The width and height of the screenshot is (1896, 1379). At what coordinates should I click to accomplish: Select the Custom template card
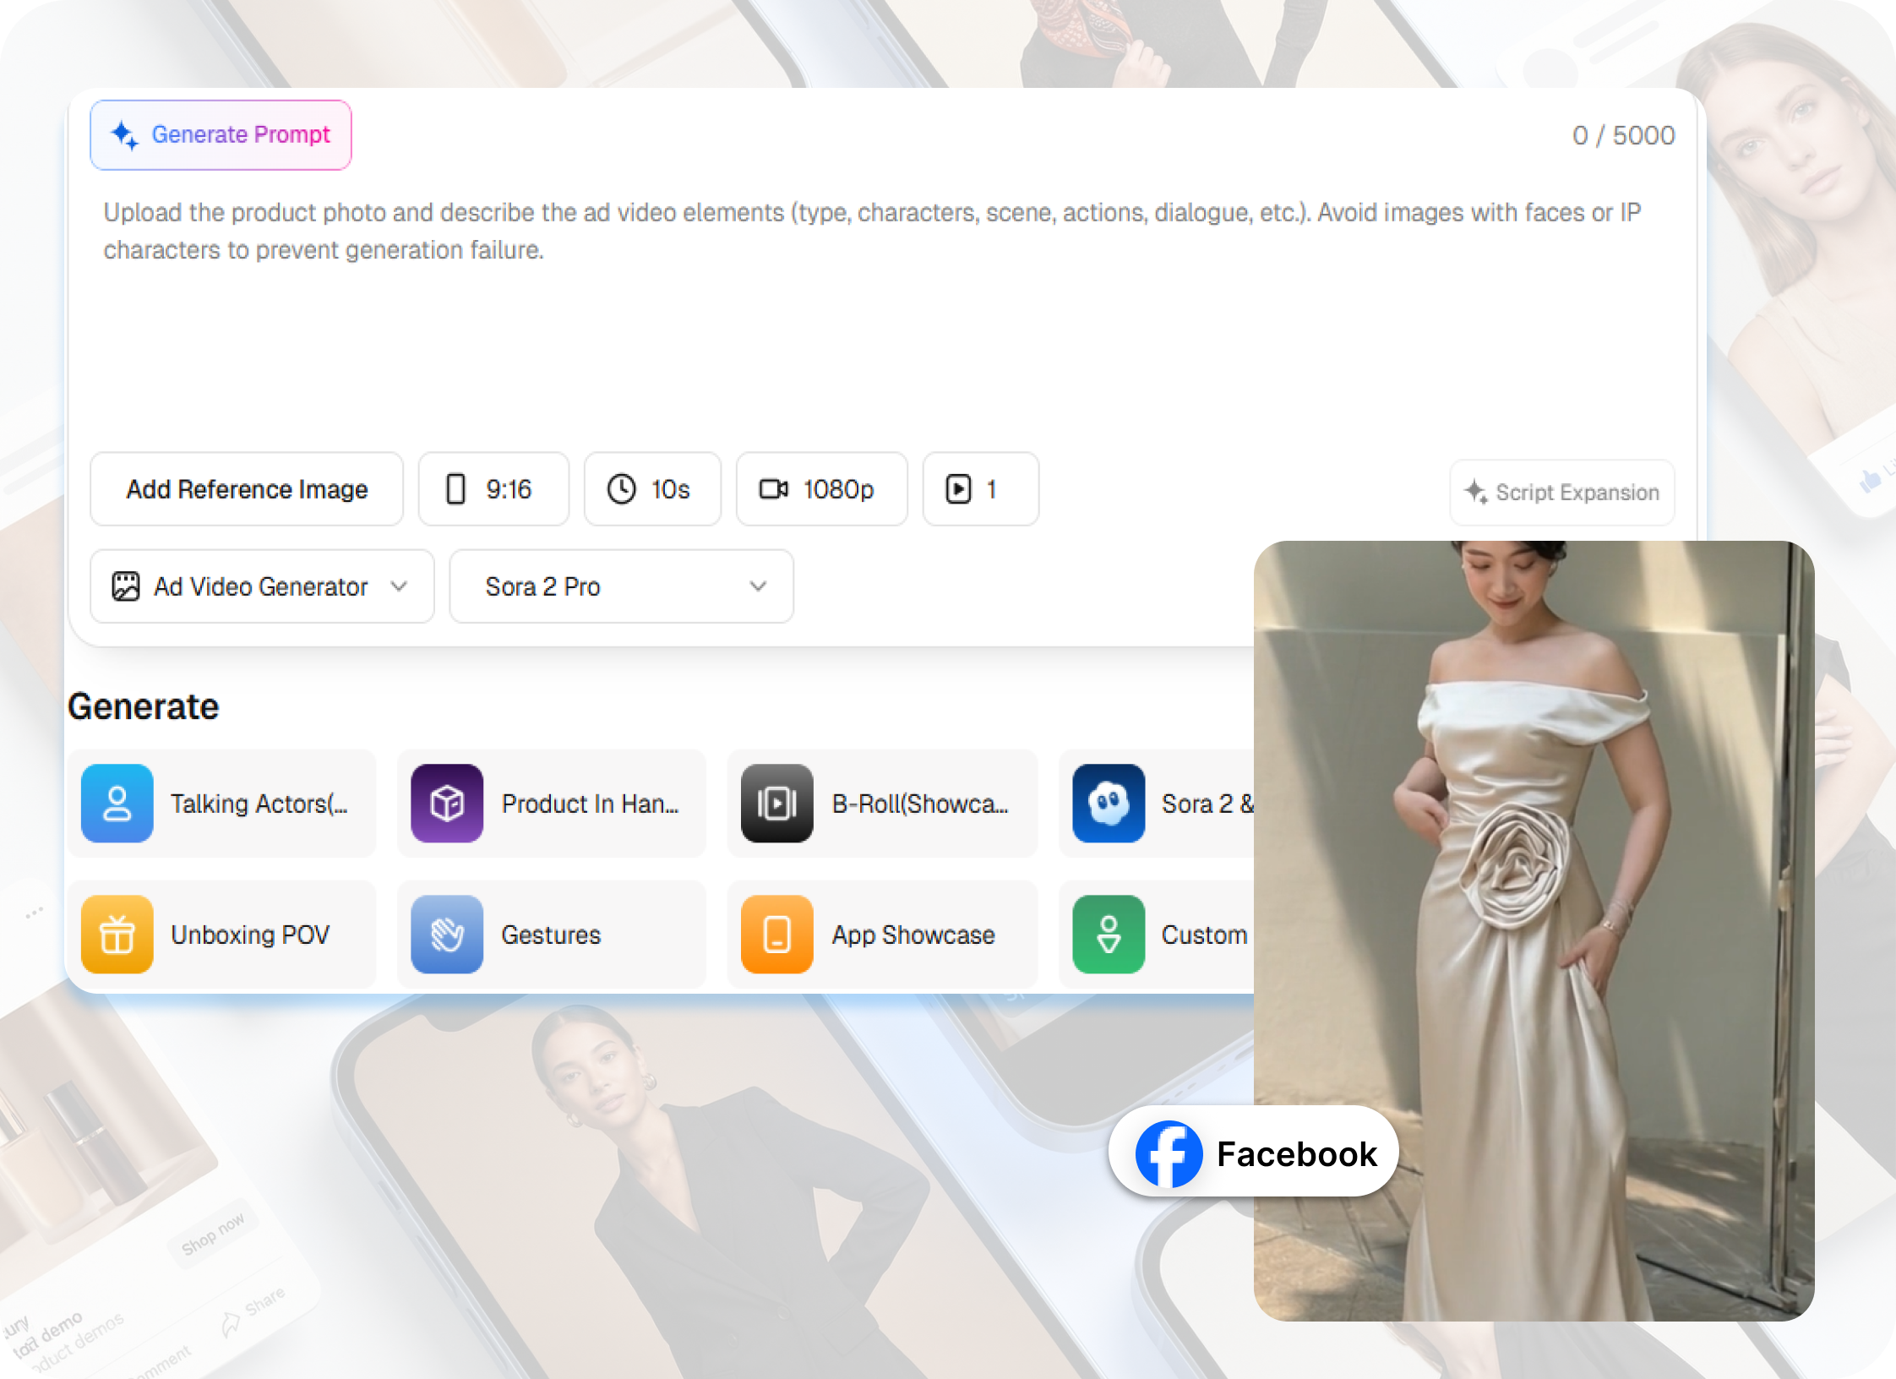point(1157,935)
